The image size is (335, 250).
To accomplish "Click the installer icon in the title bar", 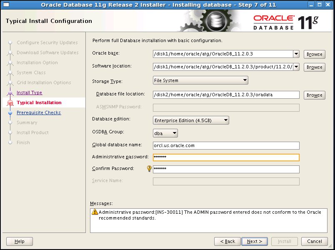I will [x=6, y=5].
